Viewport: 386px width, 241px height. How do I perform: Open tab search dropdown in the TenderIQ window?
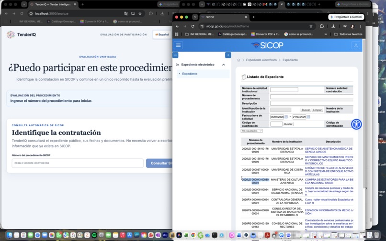point(24,4)
